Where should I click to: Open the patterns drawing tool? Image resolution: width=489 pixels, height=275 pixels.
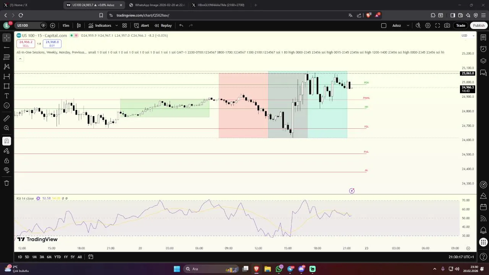(x=6, y=66)
